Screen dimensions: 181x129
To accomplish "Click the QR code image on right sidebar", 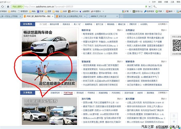I will tap(177, 46).
